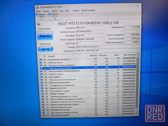Select disk D: health status icon
Image resolution: width=168 pixels, height=126 pixels.
pyautogui.click(x=50, y=15)
